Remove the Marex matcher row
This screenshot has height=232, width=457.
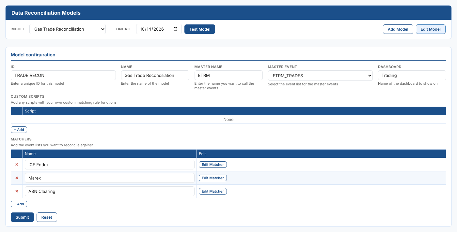(x=17, y=178)
